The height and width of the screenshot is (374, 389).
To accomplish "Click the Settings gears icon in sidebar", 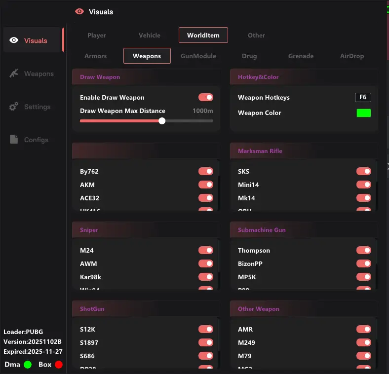I will 14,107.
